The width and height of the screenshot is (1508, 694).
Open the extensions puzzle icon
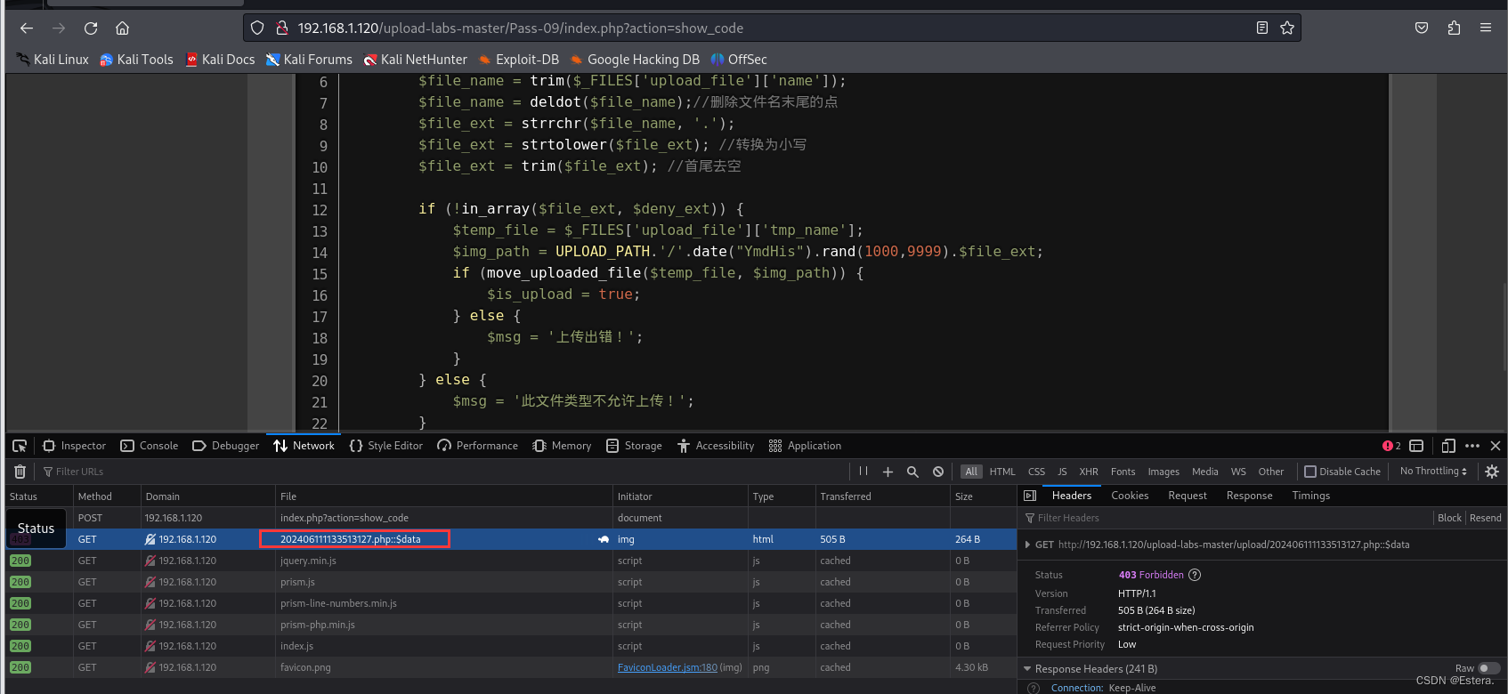tap(1454, 28)
